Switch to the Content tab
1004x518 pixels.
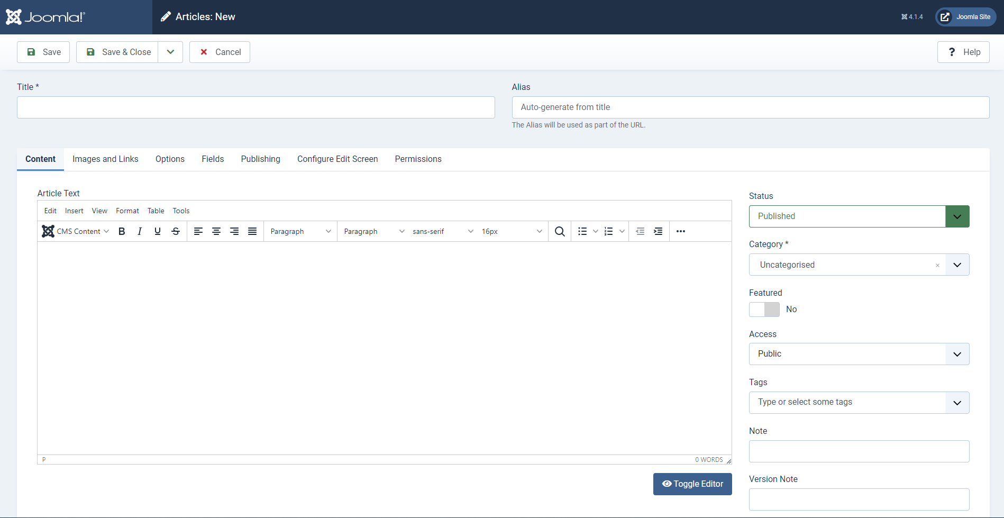(40, 159)
